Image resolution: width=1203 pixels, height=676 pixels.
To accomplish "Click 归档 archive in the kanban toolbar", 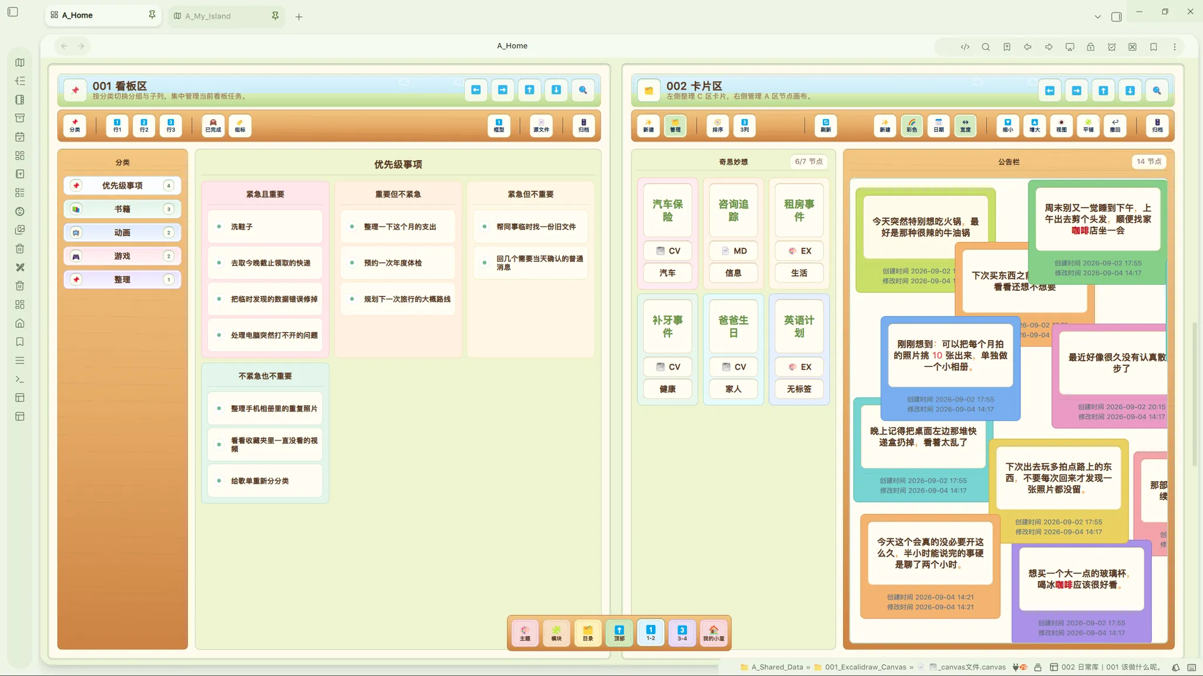I will tap(583, 126).
